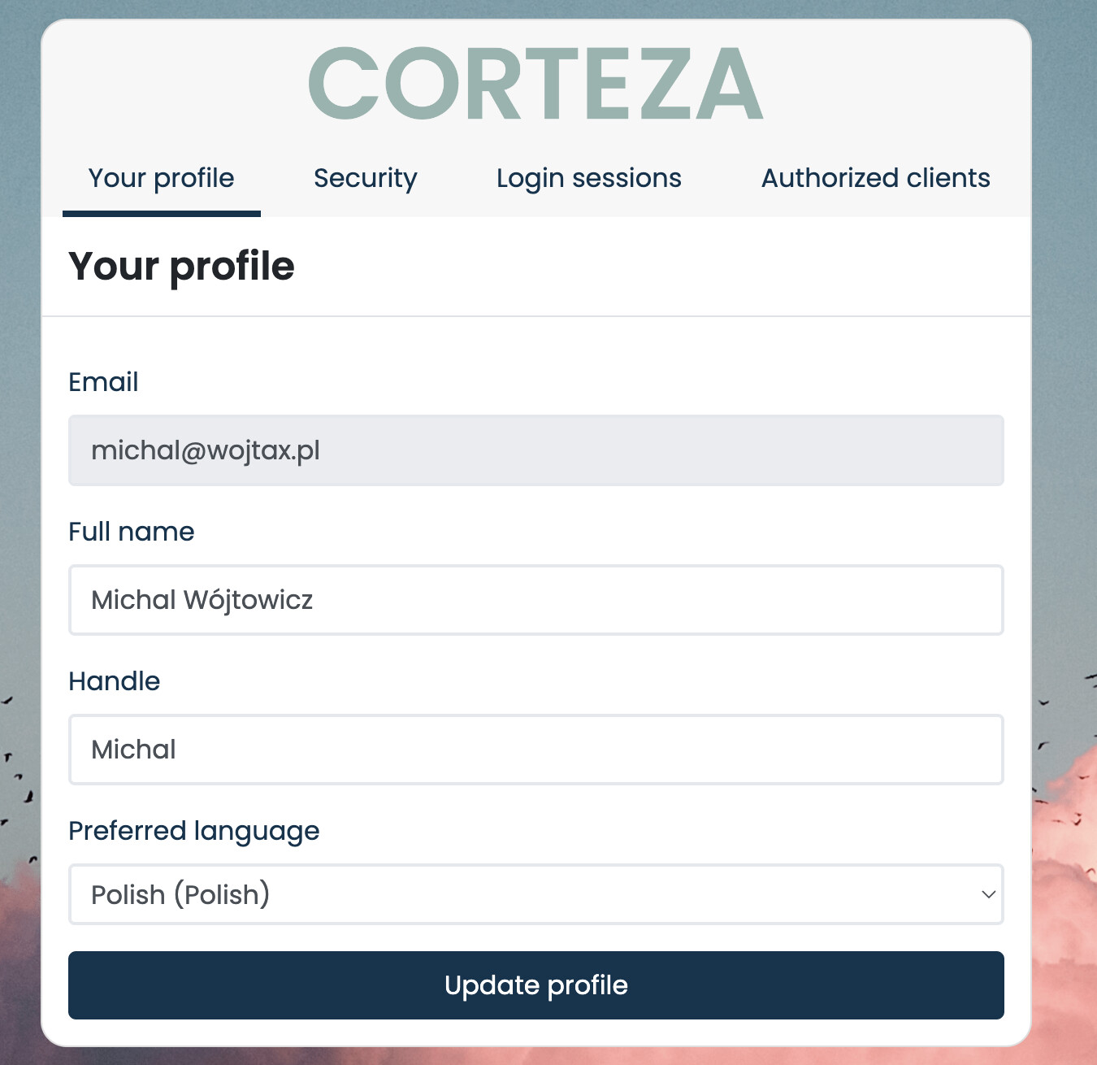
Task: Select the Your profile tab
Action: pyautogui.click(x=161, y=178)
